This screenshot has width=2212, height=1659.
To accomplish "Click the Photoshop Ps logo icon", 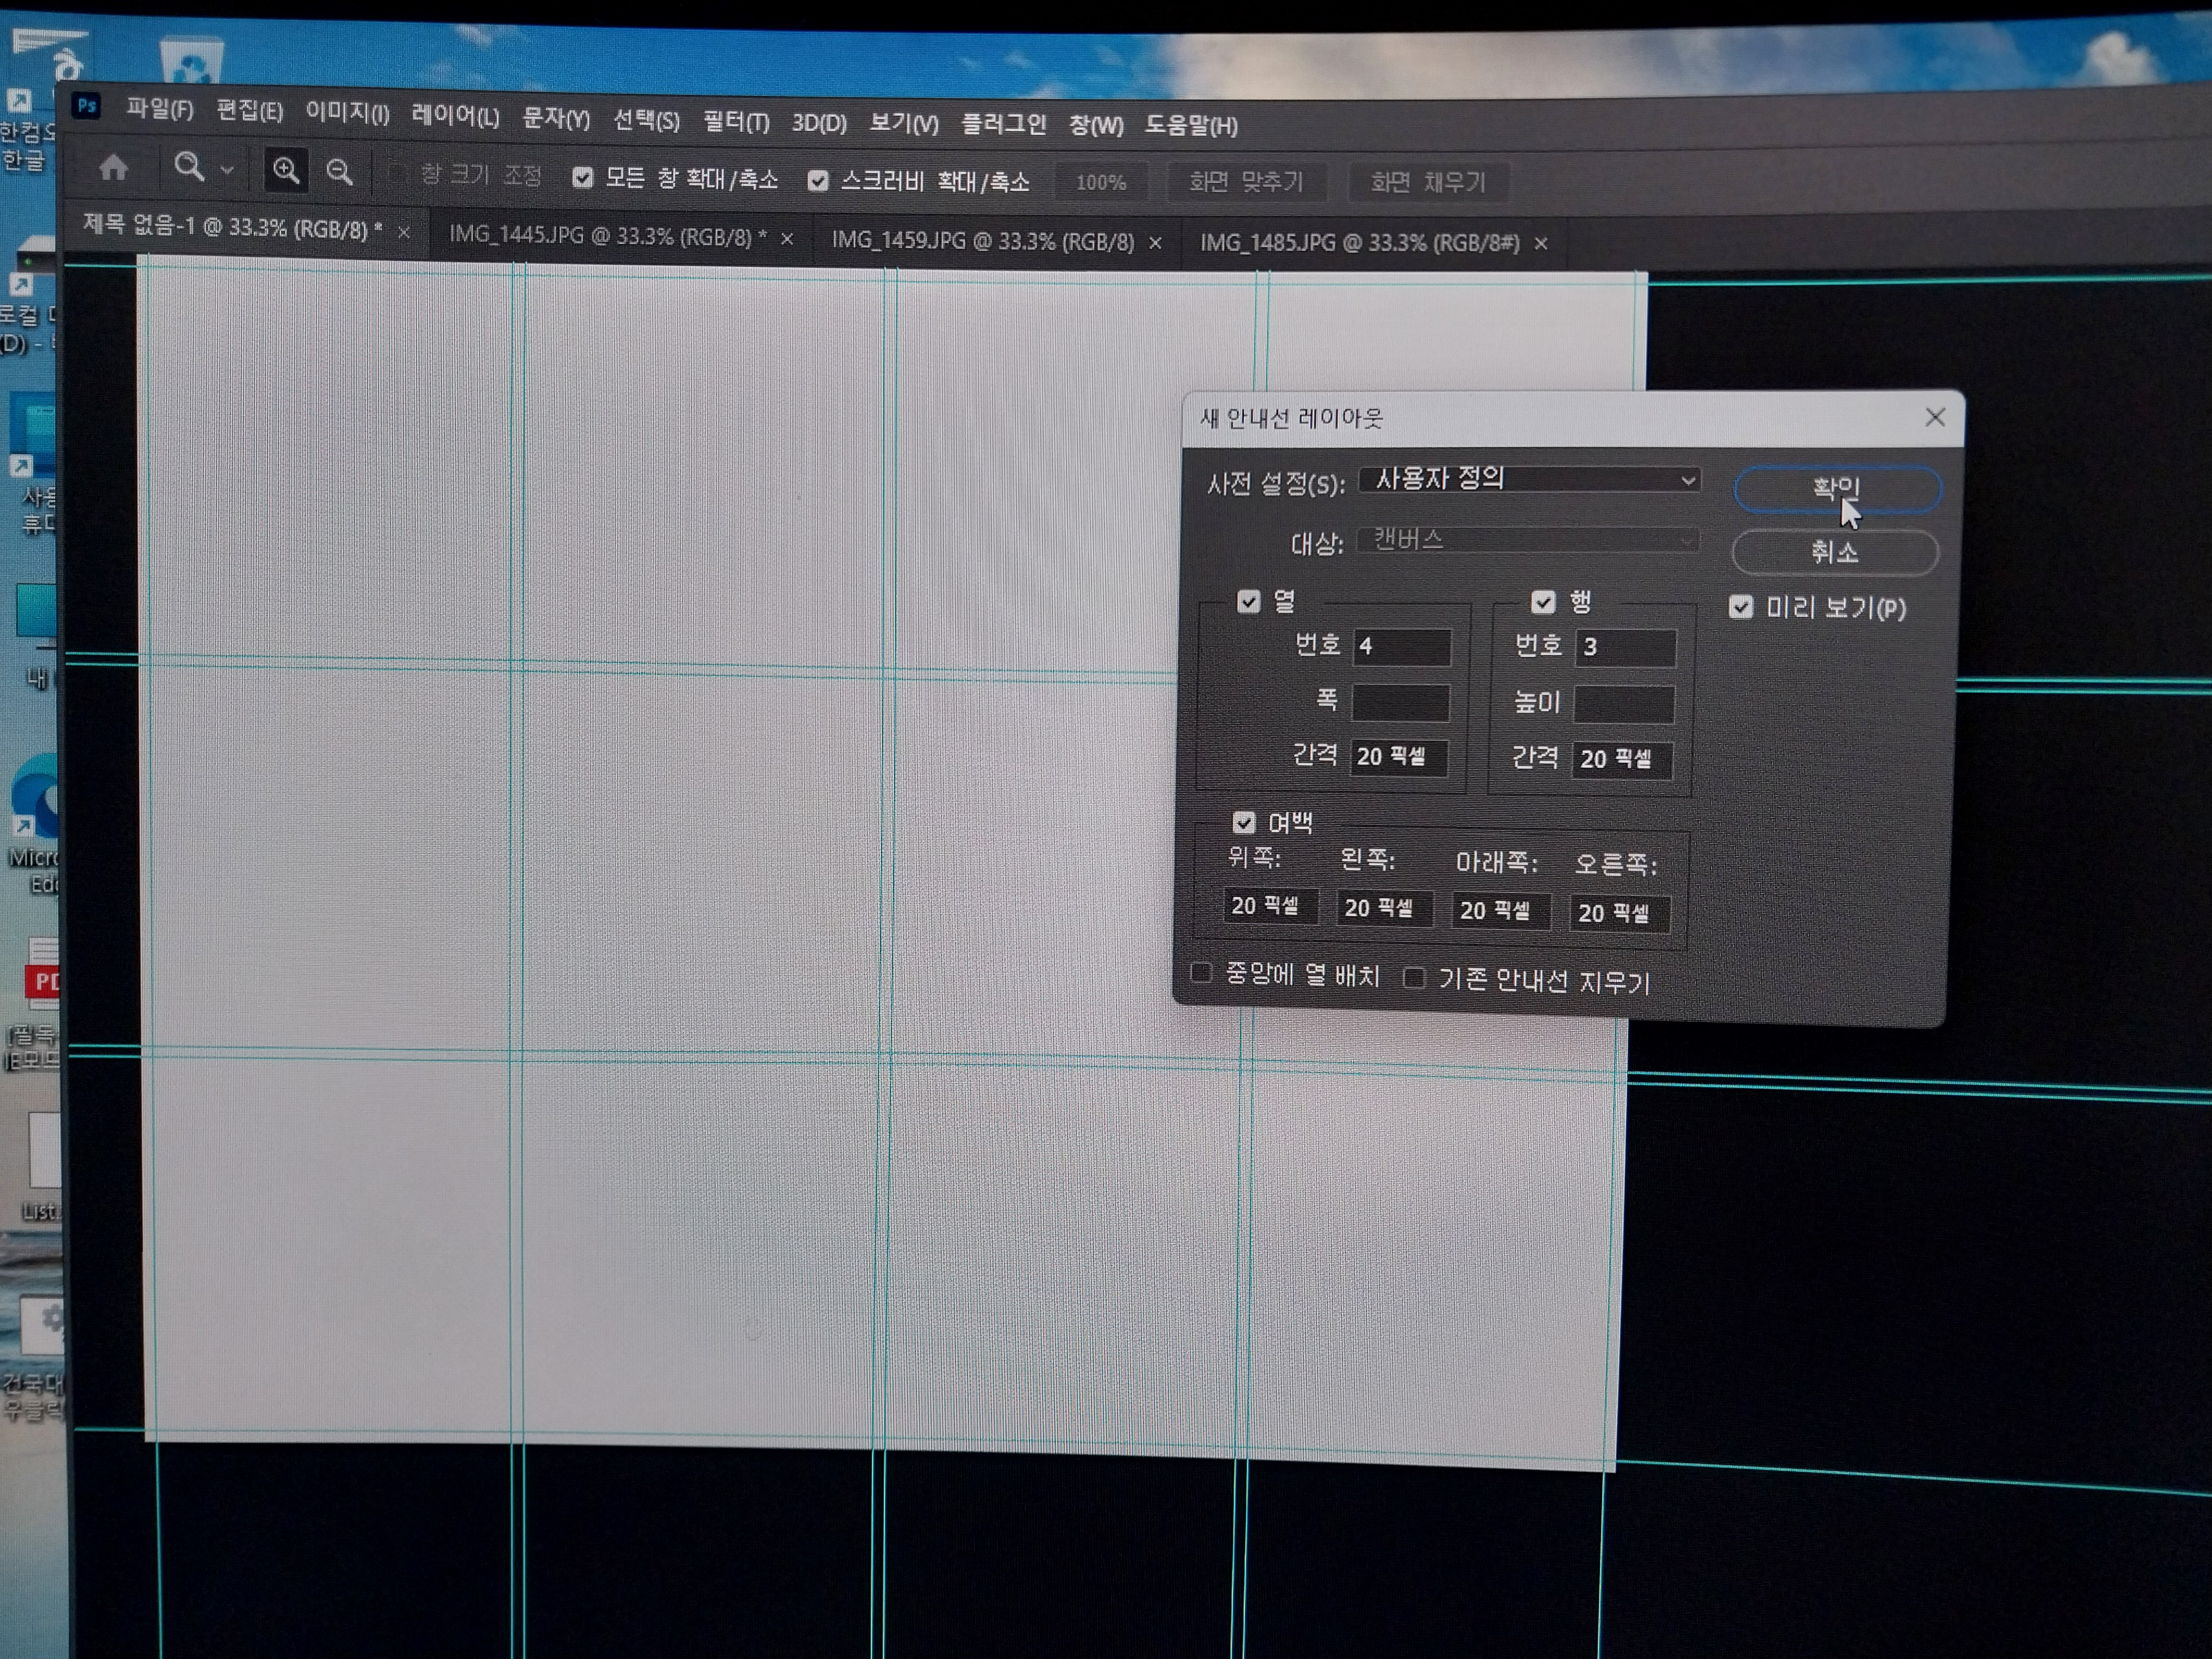I will [87, 106].
